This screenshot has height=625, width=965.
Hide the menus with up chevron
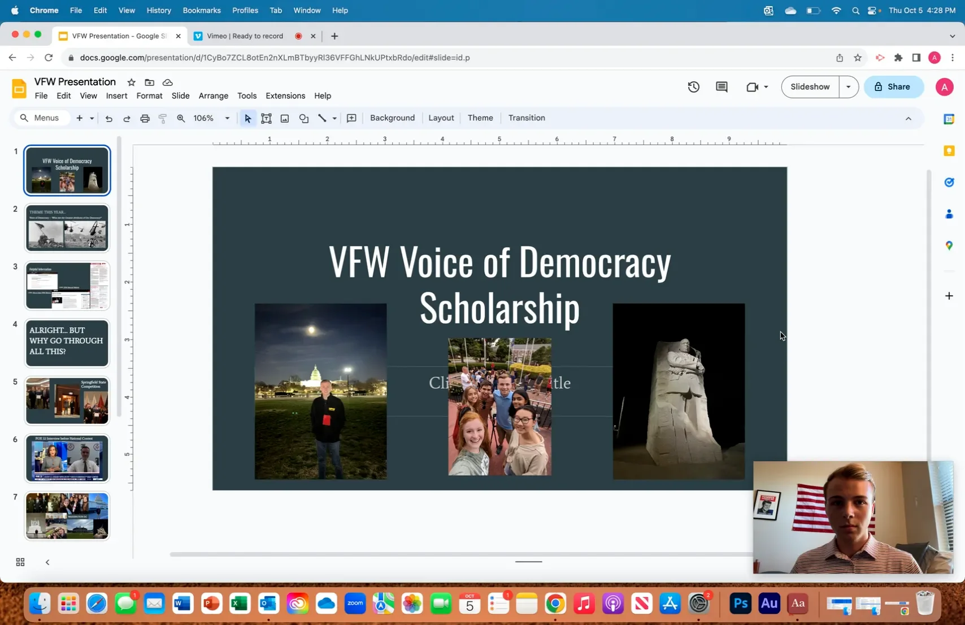point(908,119)
